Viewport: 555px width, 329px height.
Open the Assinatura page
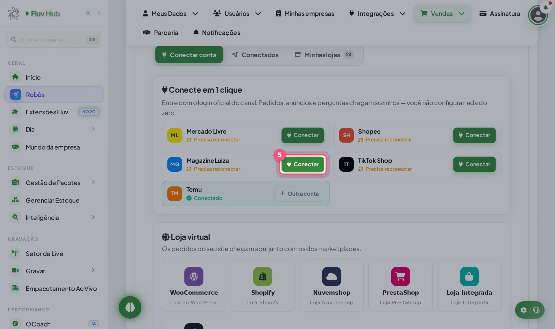[x=499, y=14]
